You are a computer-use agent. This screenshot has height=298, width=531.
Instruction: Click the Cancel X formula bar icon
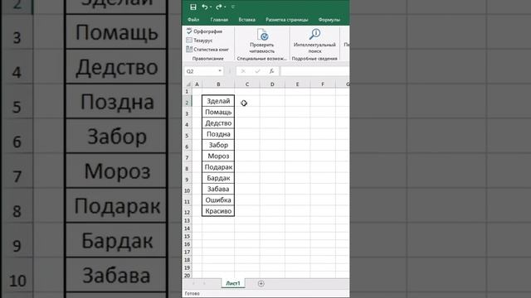tap(243, 71)
